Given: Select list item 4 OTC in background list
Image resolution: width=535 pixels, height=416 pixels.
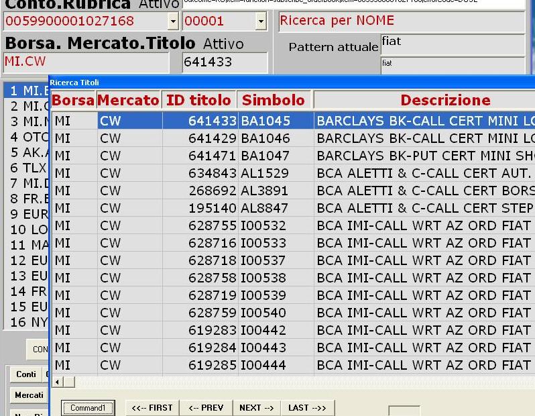Looking at the screenshot, I should coord(27,137).
